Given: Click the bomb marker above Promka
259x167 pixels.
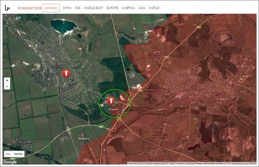Looking at the screenshot, I should click(111, 101).
